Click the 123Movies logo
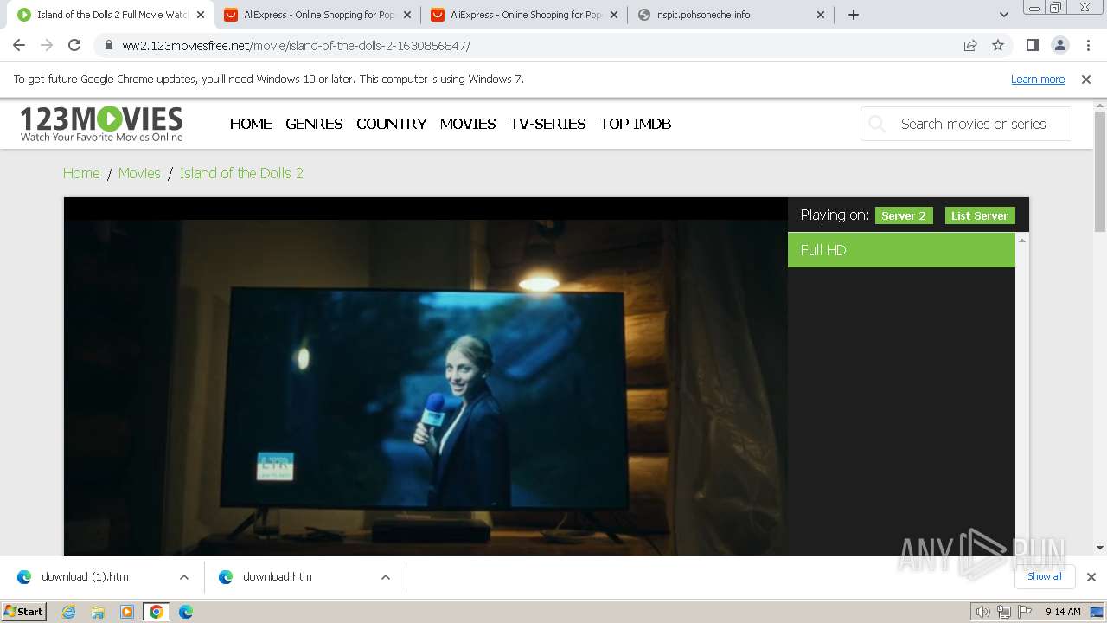 101,124
